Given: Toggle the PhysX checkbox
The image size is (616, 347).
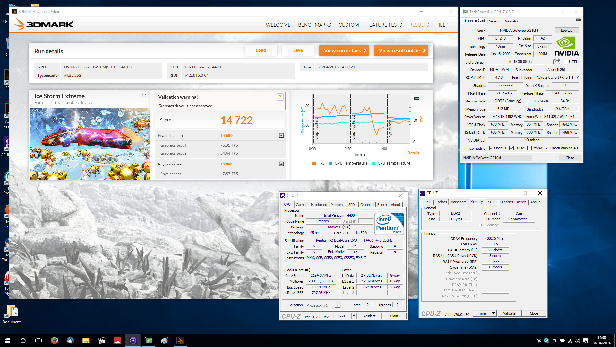Looking at the screenshot, I should click(x=529, y=148).
